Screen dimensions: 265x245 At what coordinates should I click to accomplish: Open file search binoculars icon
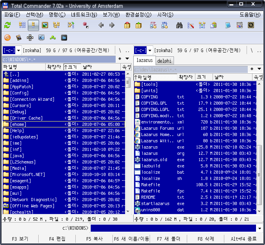point(179,25)
